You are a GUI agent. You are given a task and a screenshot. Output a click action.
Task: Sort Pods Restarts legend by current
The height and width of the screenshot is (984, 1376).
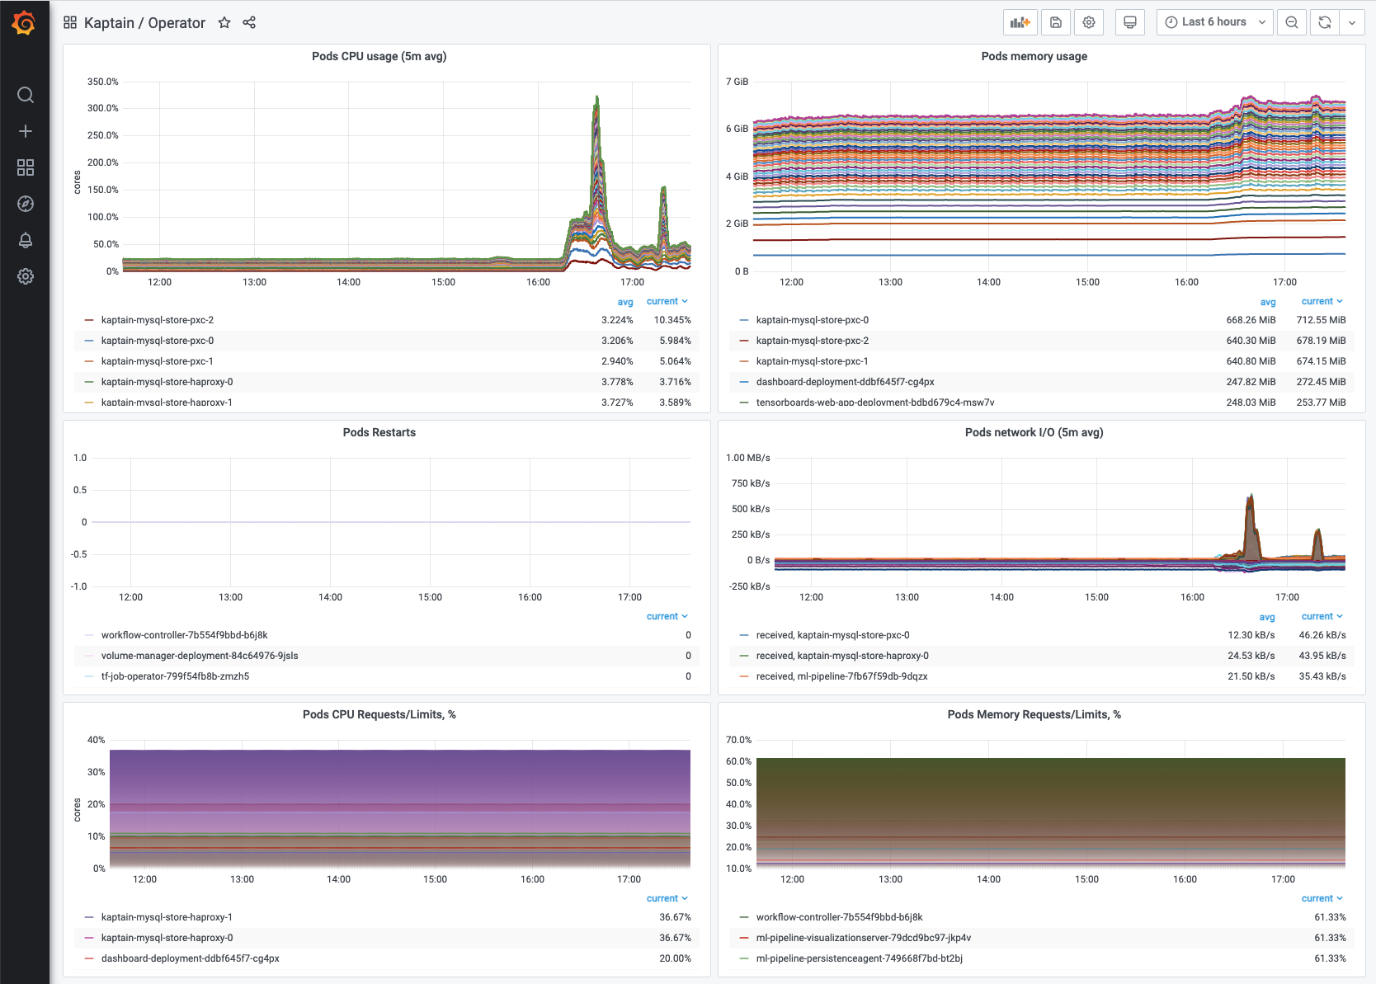667,616
